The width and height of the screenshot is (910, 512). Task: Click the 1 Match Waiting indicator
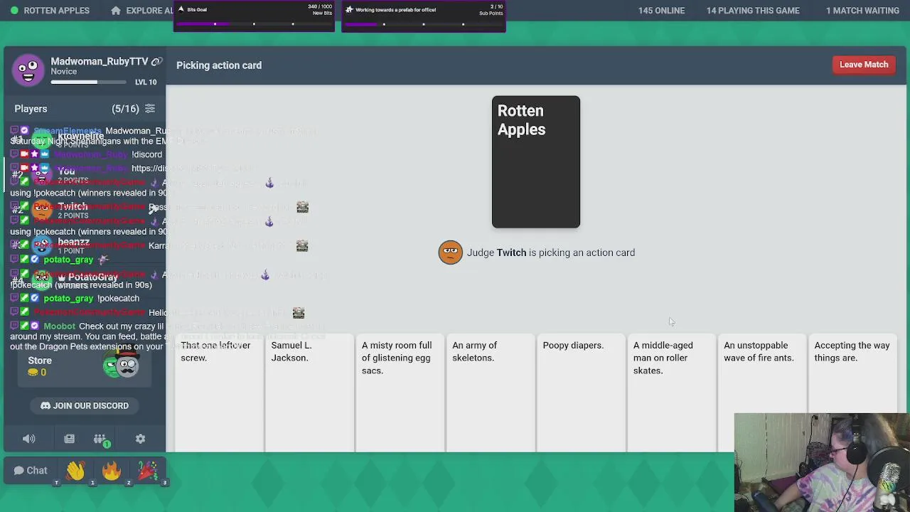pyautogui.click(x=862, y=11)
